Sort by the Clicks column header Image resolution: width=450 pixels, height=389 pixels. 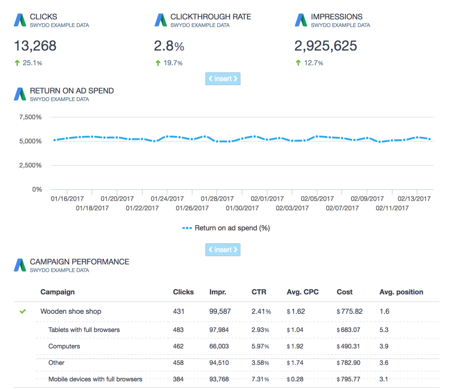coord(183,292)
